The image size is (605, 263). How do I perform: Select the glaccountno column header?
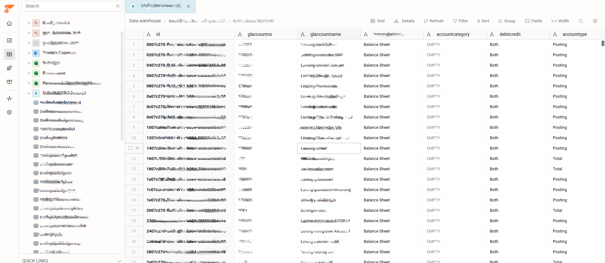266,34
